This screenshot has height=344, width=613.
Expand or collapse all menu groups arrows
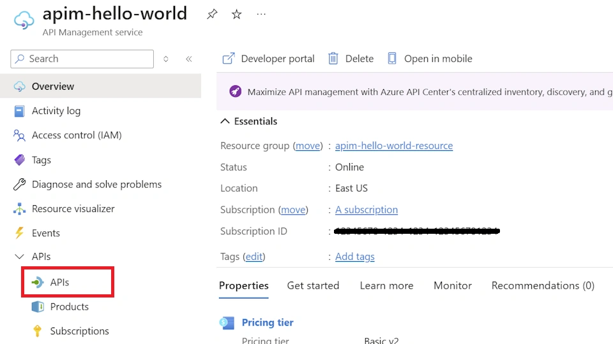coord(166,59)
